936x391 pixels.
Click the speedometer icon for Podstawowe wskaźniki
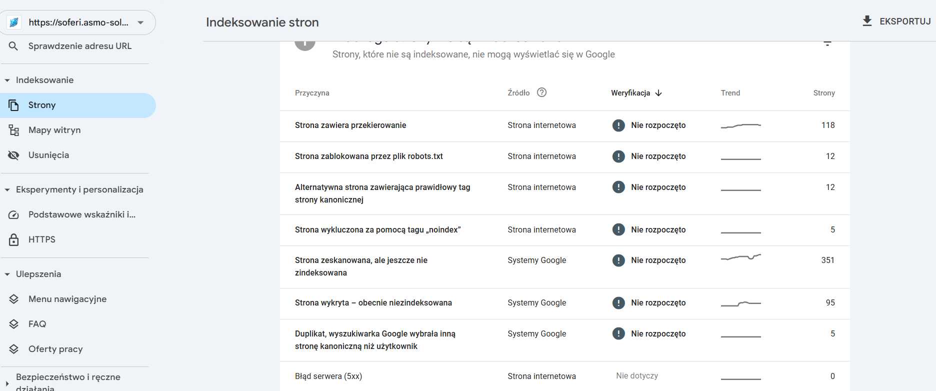click(x=13, y=215)
